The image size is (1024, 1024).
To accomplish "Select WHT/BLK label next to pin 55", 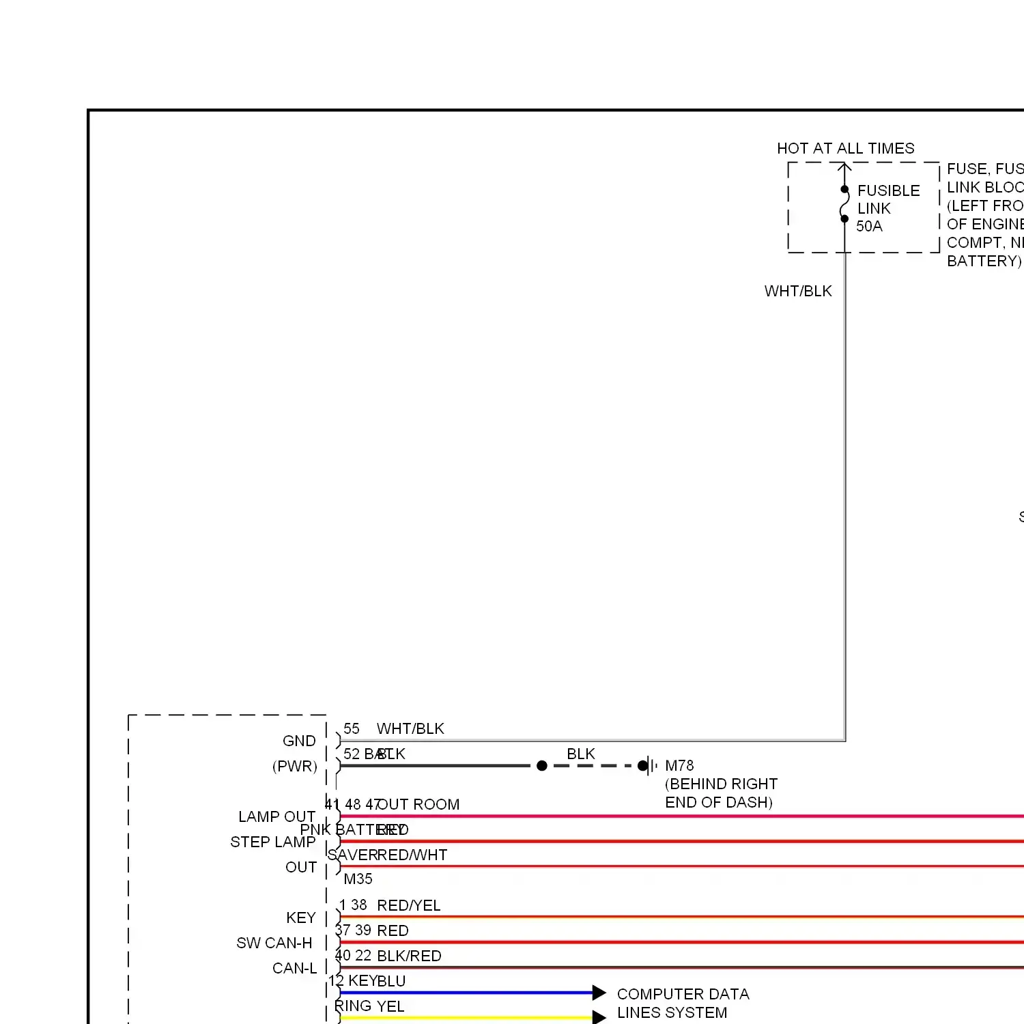I will (x=410, y=728).
